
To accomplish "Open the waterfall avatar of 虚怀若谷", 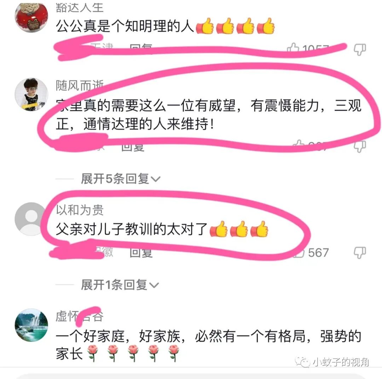I will pyautogui.click(x=31, y=325).
